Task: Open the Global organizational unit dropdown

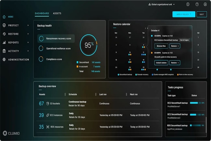Action: [x=161, y=4]
